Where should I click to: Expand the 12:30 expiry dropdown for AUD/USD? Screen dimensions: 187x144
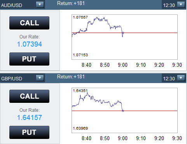[x=181, y=5]
